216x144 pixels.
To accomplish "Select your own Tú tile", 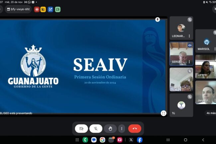I will 181,105.
